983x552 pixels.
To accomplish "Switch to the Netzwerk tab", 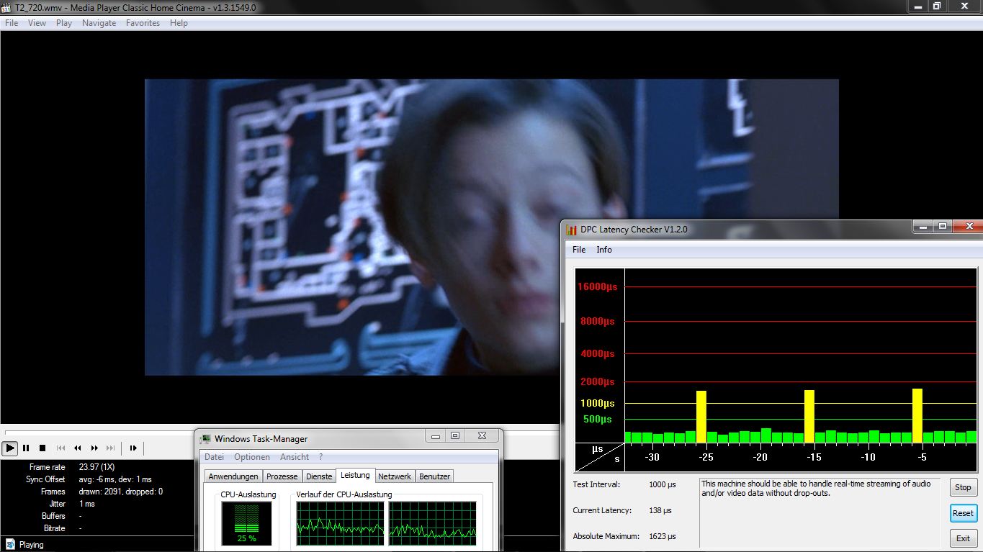I will pyautogui.click(x=395, y=476).
